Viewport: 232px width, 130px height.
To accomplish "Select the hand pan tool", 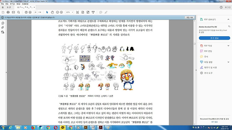I will click(x=52, y=12).
